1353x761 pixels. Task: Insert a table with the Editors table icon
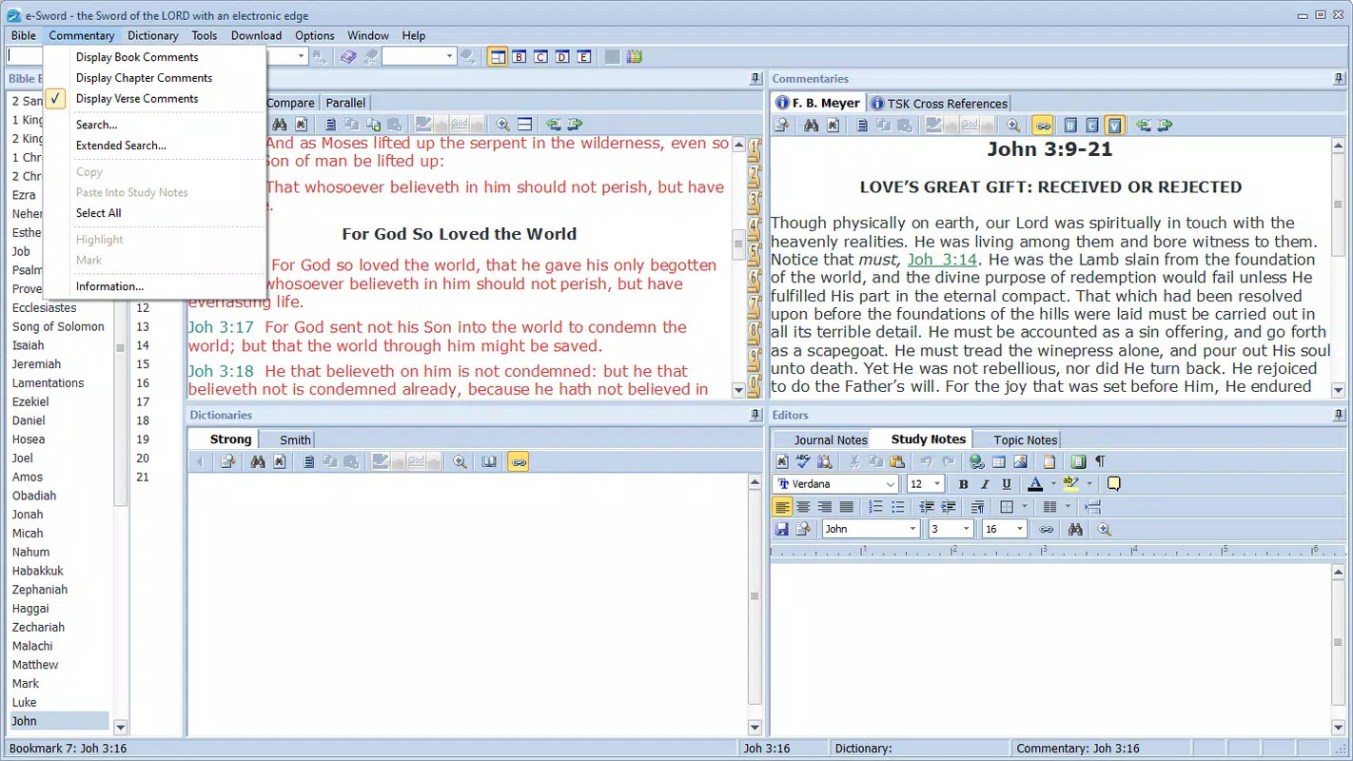(x=999, y=461)
